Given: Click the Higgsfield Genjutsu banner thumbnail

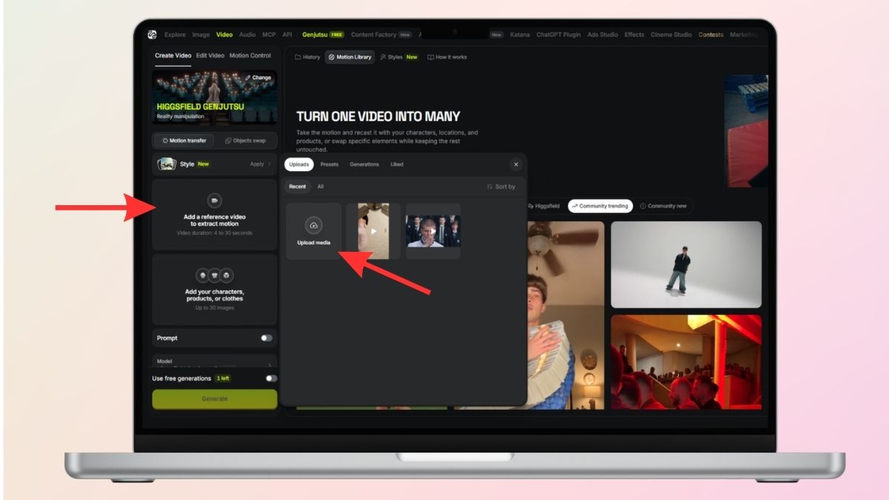Looking at the screenshot, I should (x=214, y=97).
